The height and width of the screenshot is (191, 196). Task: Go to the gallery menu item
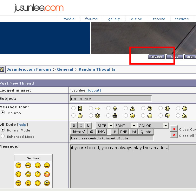tap(114, 19)
